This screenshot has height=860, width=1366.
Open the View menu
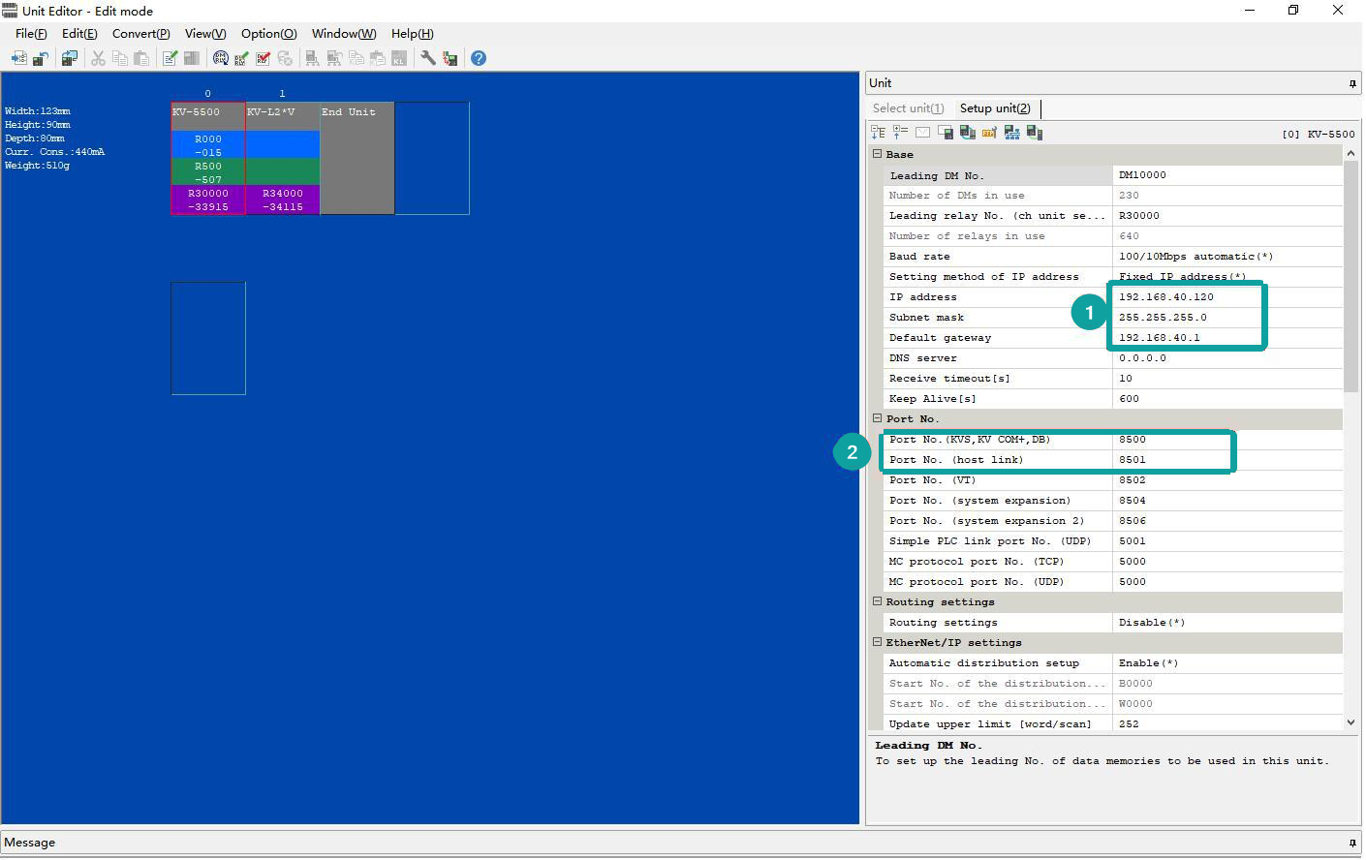[205, 34]
